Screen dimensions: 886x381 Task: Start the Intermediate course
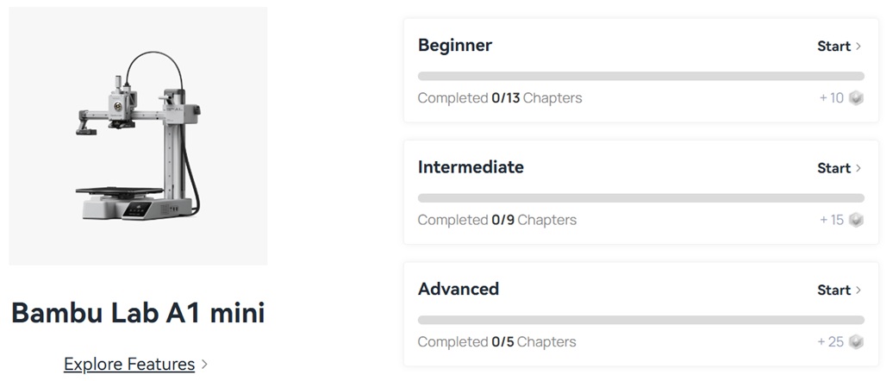tap(833, 168)
